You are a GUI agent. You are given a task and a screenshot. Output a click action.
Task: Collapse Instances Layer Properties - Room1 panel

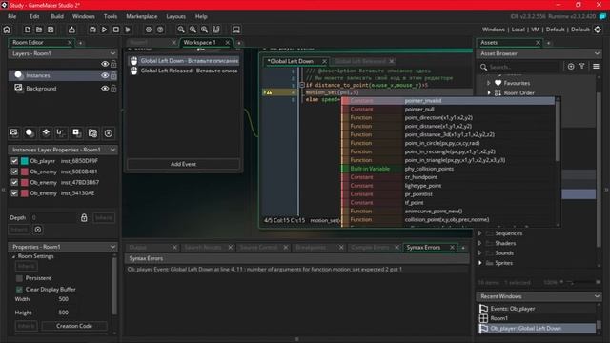point(112,150)
